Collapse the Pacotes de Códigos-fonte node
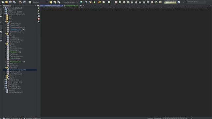This screenshot has height=119, width=212. [4, 14]
